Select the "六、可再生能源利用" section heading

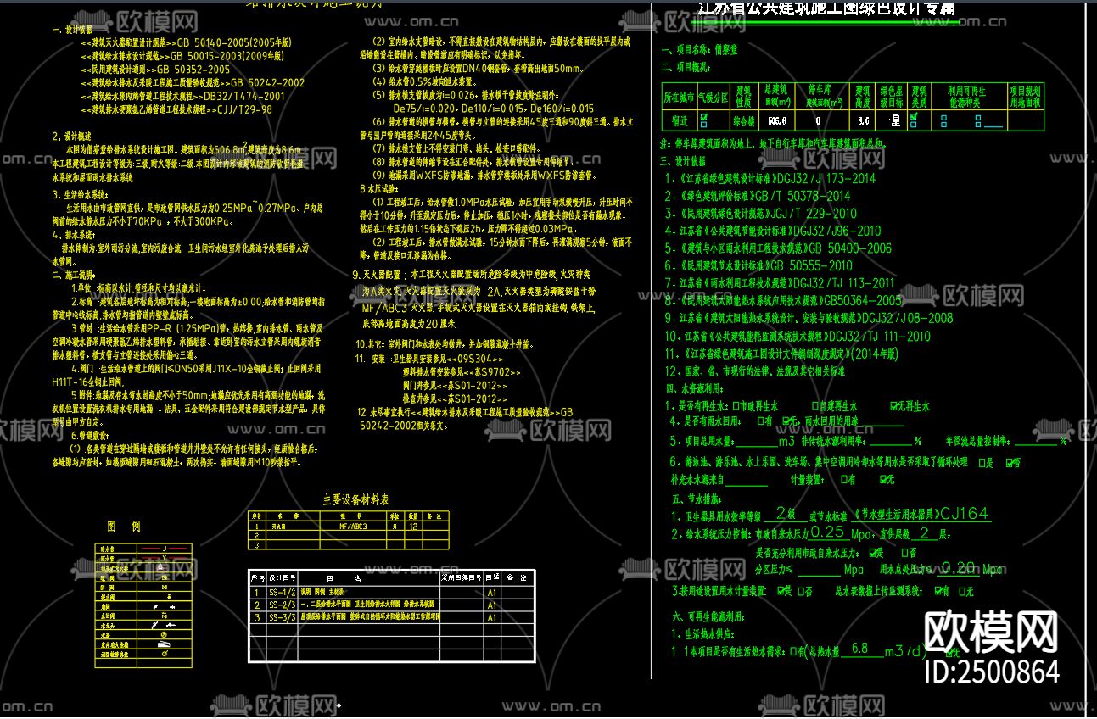708,617
